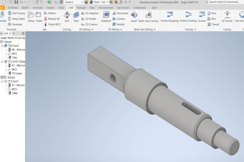The width and height of the screenshot is (244, 162).
Task: Open the Inspect ribbon tab
Action: [x=50, y=8]
